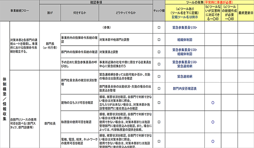Select the ツールの有無 yellow header

[209, 2]
